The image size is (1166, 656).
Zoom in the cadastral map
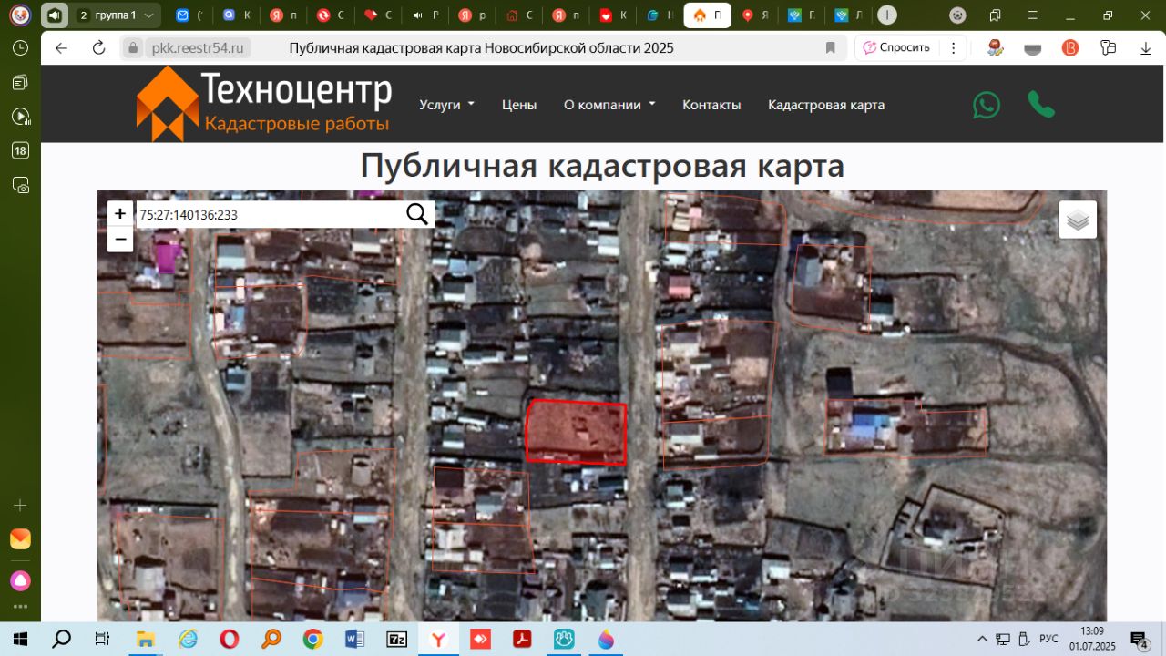pyautogui.click(x=120, y=214)
